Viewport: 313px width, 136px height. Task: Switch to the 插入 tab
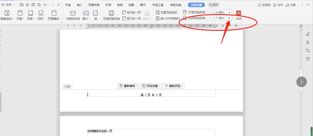pyautogui.click(x=79, y=5)
